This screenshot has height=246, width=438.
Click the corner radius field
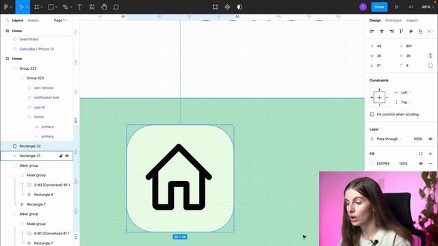tap(412, 66)
